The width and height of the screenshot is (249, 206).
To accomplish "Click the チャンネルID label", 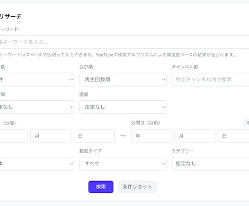I will (x=185, y=67).
